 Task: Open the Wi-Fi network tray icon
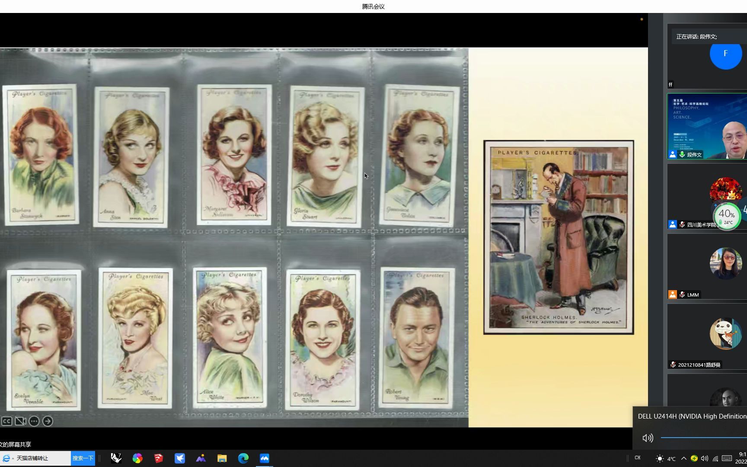point(715,458)
